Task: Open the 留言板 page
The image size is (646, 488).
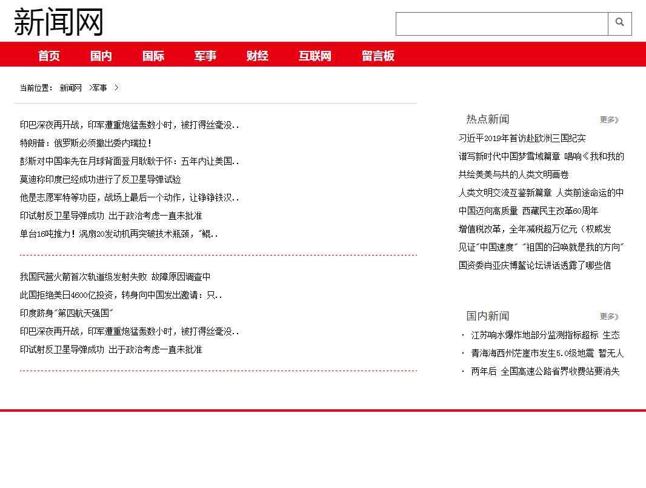Action: tap(378, 56)
